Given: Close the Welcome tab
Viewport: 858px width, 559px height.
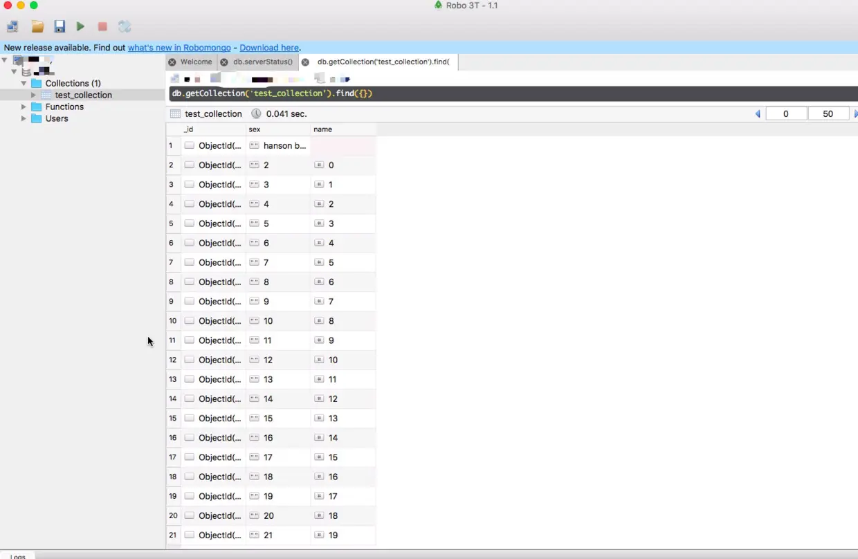Looking at the screenshot, I should (172, 62).
